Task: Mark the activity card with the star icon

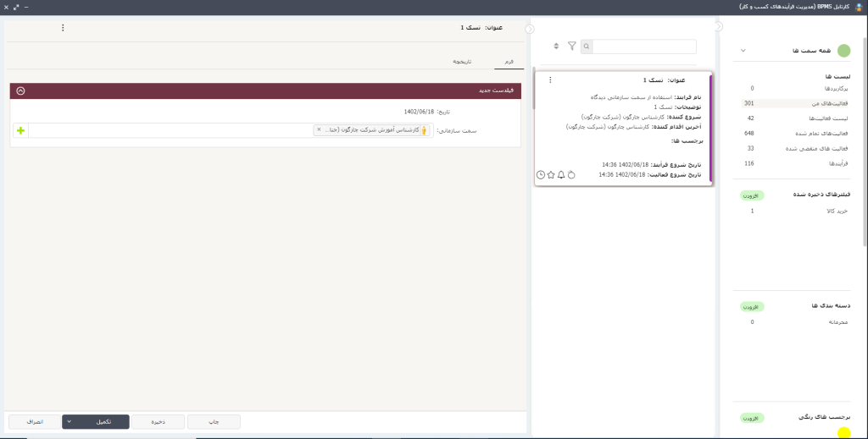Action: [x=551, y=174]
